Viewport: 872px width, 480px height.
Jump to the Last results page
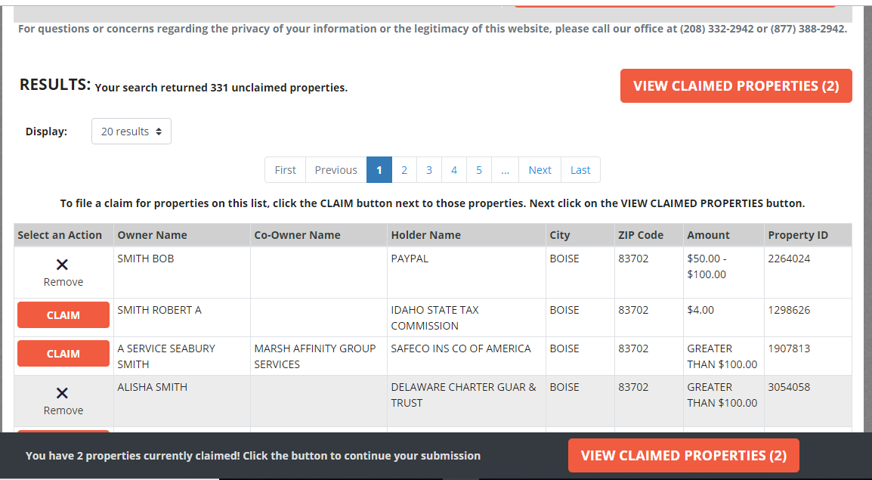(x=580, y=169)
